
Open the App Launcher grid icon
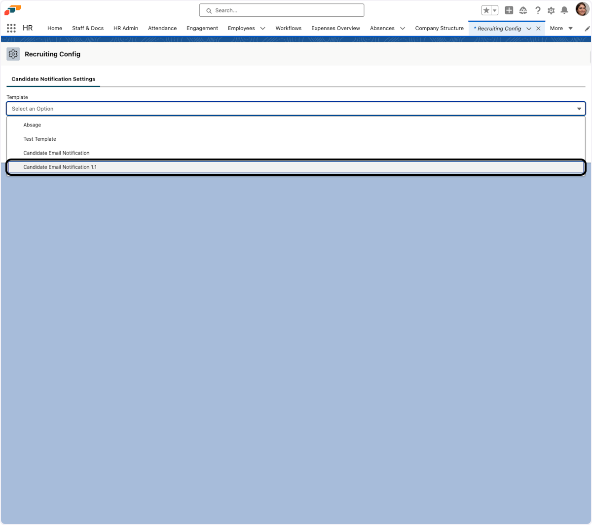pyautogui.click(x=11, y=28)
